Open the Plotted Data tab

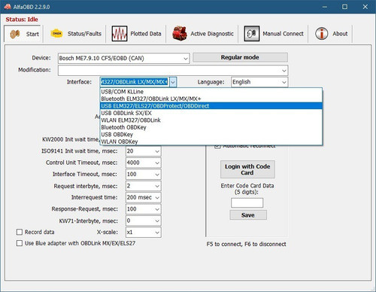[x=146, y=34]
